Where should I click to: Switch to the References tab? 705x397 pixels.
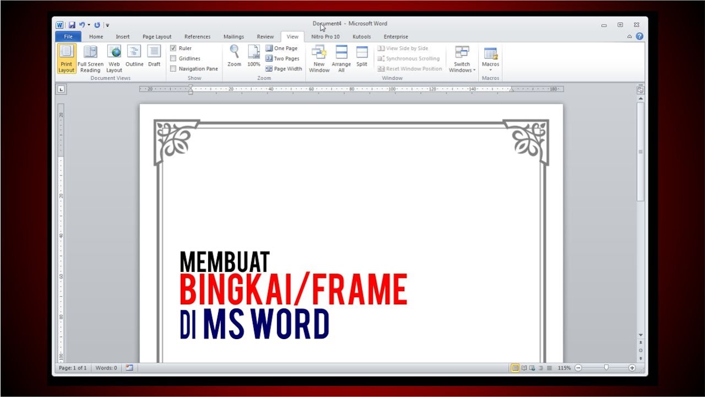click(x=197, y=36)
